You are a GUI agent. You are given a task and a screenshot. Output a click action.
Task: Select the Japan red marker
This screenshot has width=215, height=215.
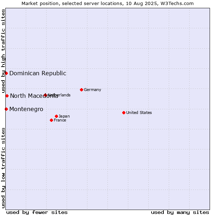pos(56,116)
